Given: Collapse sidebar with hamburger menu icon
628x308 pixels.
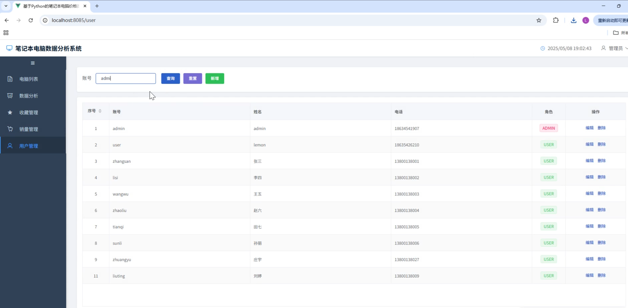Looking at the screenshot, I should [33, 63].
